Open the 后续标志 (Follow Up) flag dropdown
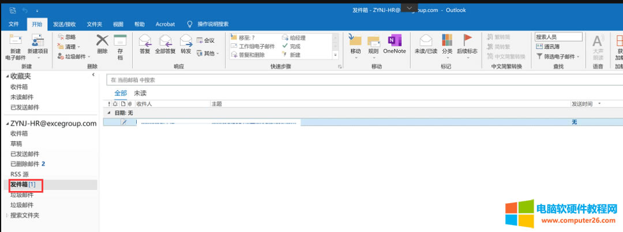 point(467,45)
